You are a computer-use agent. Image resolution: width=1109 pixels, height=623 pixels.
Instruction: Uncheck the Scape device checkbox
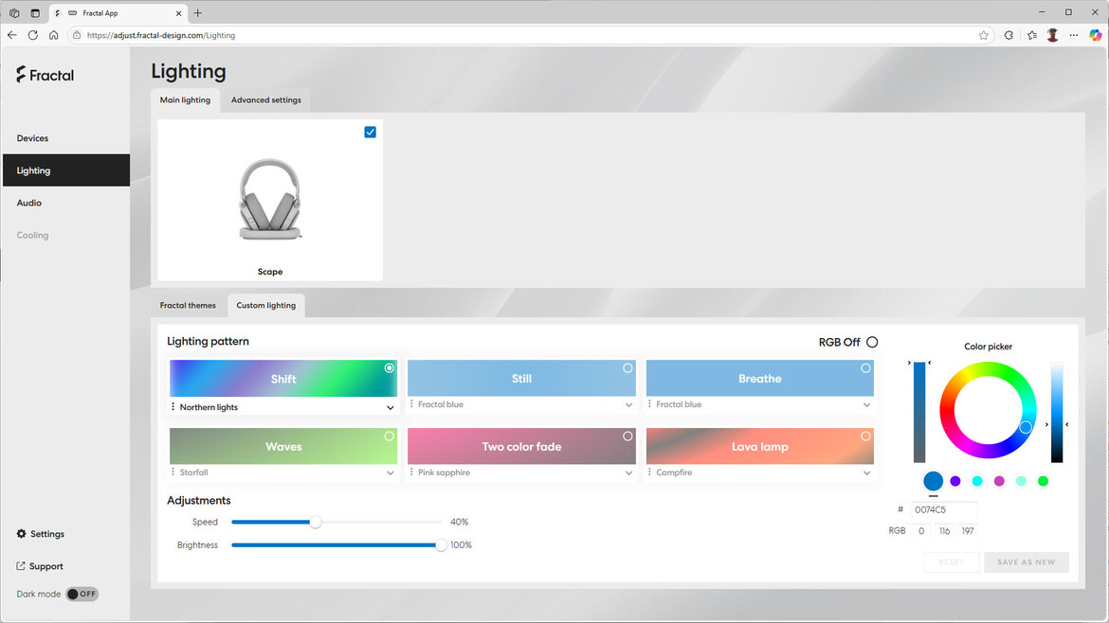pos(370,133)
